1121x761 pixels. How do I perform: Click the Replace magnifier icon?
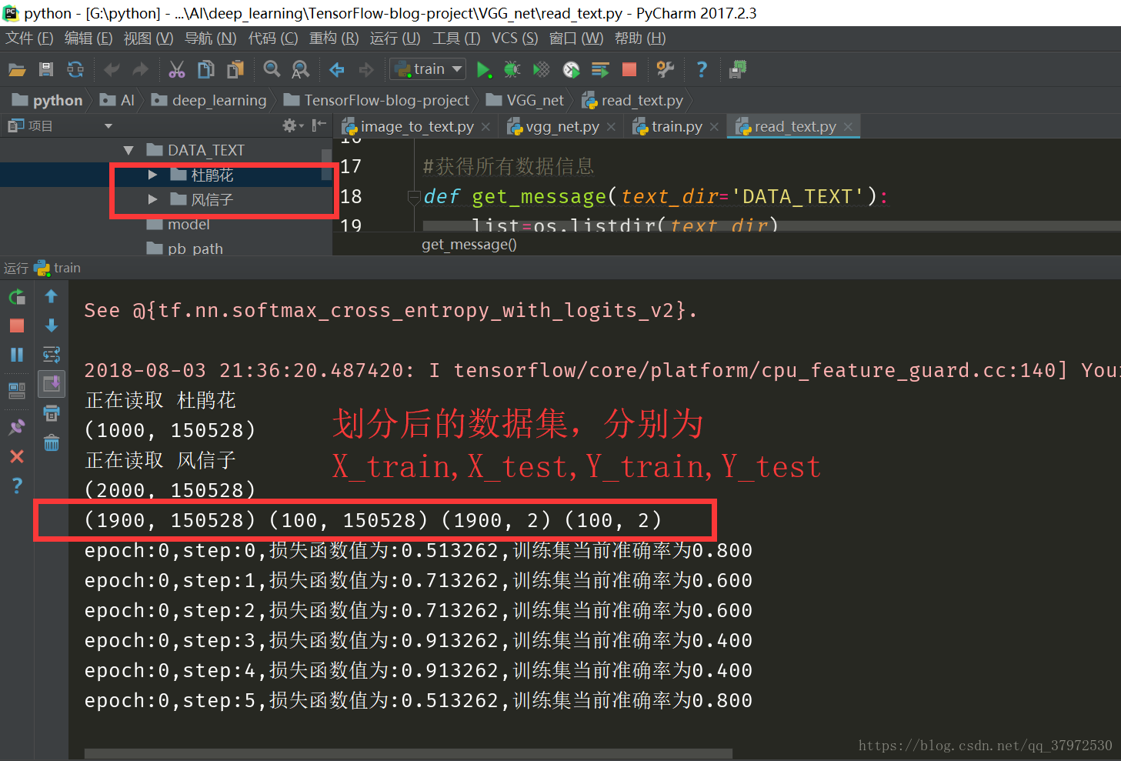301,70
